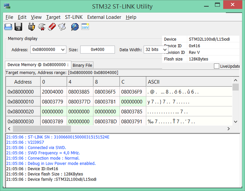
Task: Click the vertical scrollbar thumb in memory table
Action: point(236,87)
